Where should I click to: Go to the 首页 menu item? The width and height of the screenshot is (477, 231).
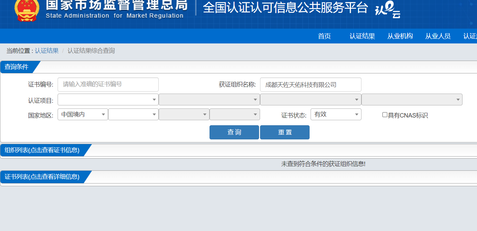pos(324,36)
